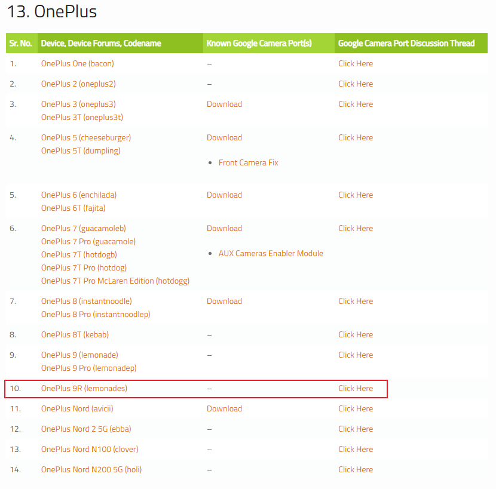The height and width of the screenshot is (489, 496).
Task: Click Here for OnePlus 5 discussion thread
Action: pos(356,137)
